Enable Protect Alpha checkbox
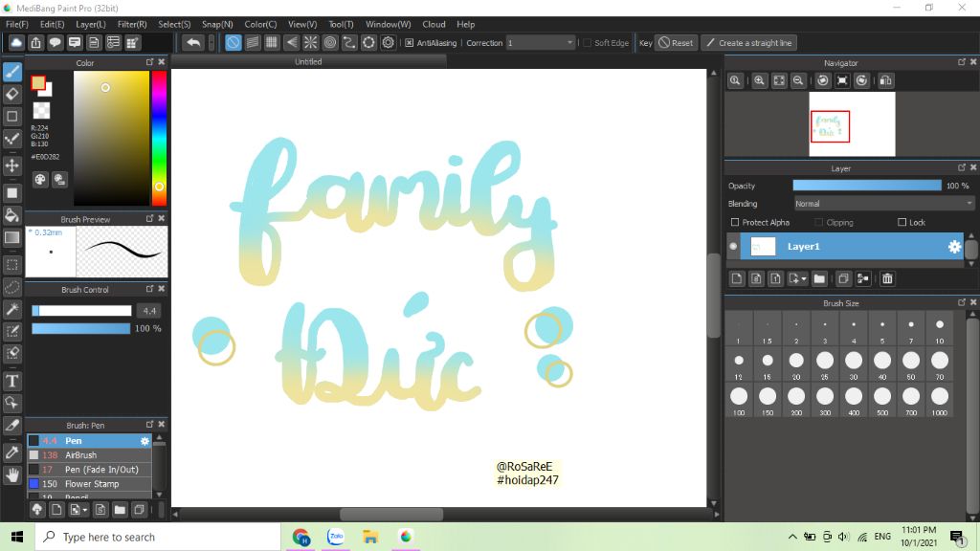Screen dimensions: 980x551 click(x=735, y=222)
